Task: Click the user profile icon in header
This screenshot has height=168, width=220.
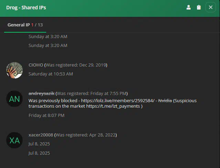Action: (188, 7)
